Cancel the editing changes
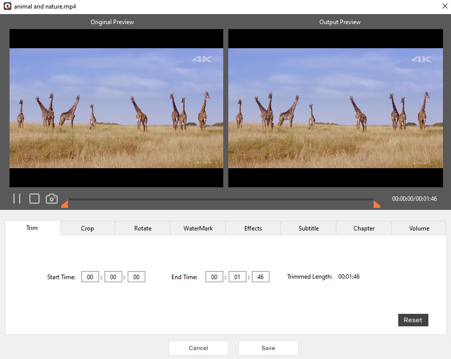The image size is (451, 359). [198, 347]
